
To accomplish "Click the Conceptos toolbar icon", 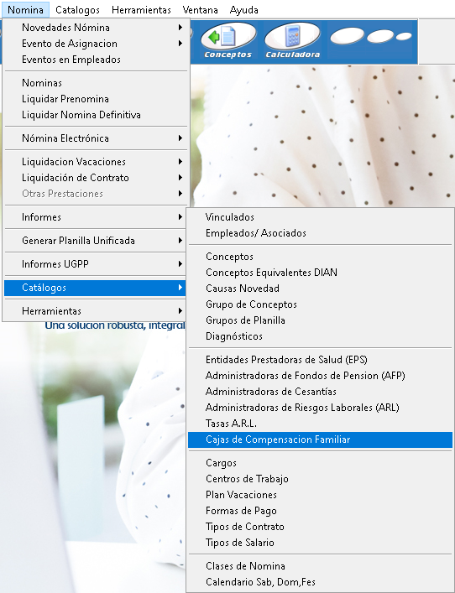I will (227, 40).
